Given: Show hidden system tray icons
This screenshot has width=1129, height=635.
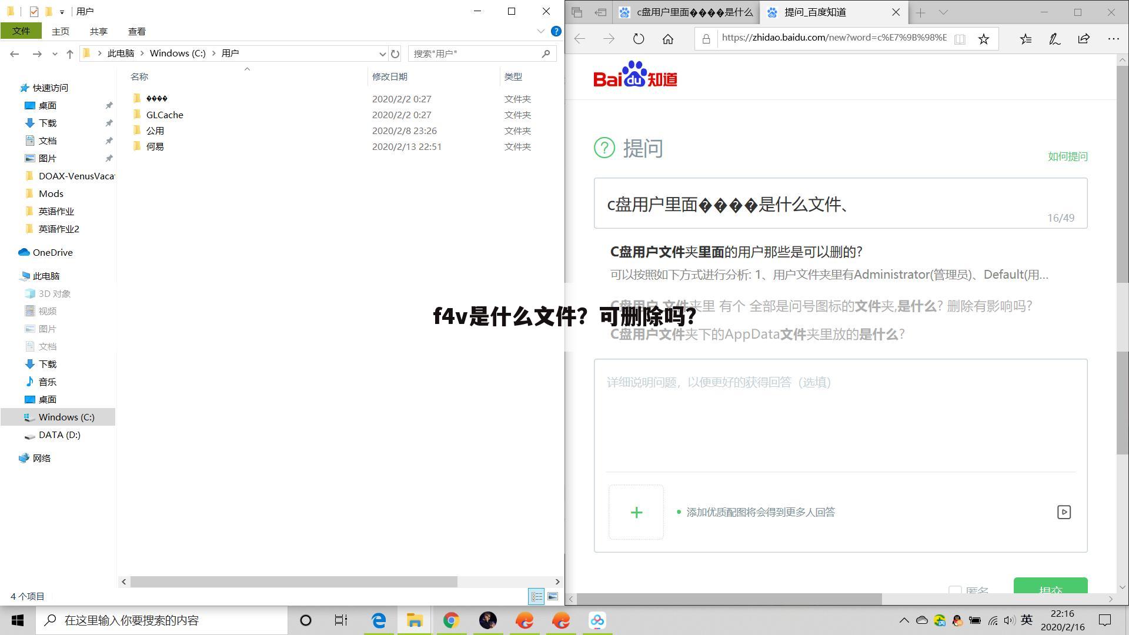Looking at the screenshot, I should coord(904,620).
